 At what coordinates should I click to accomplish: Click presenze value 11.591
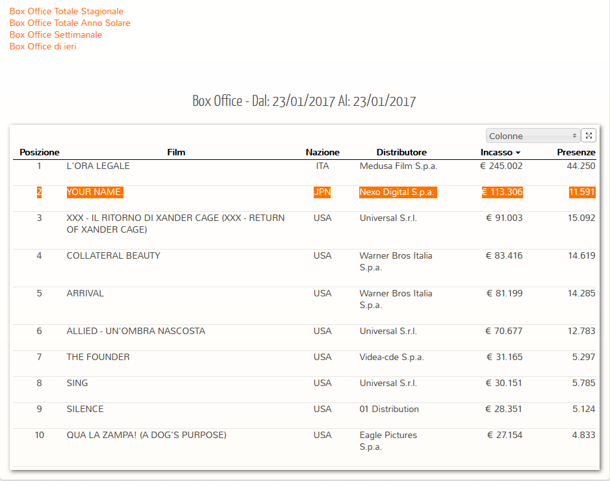click(x=582, y=192)
